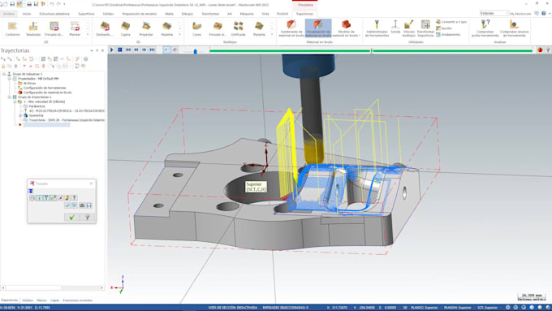Open Comprobar portaherramienta

click(485, 28)
